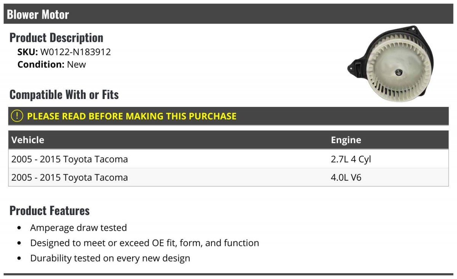Click the Condition label
Image resolution: width=457 pixels, height=279 pixels.
click(x=41, y=64)
